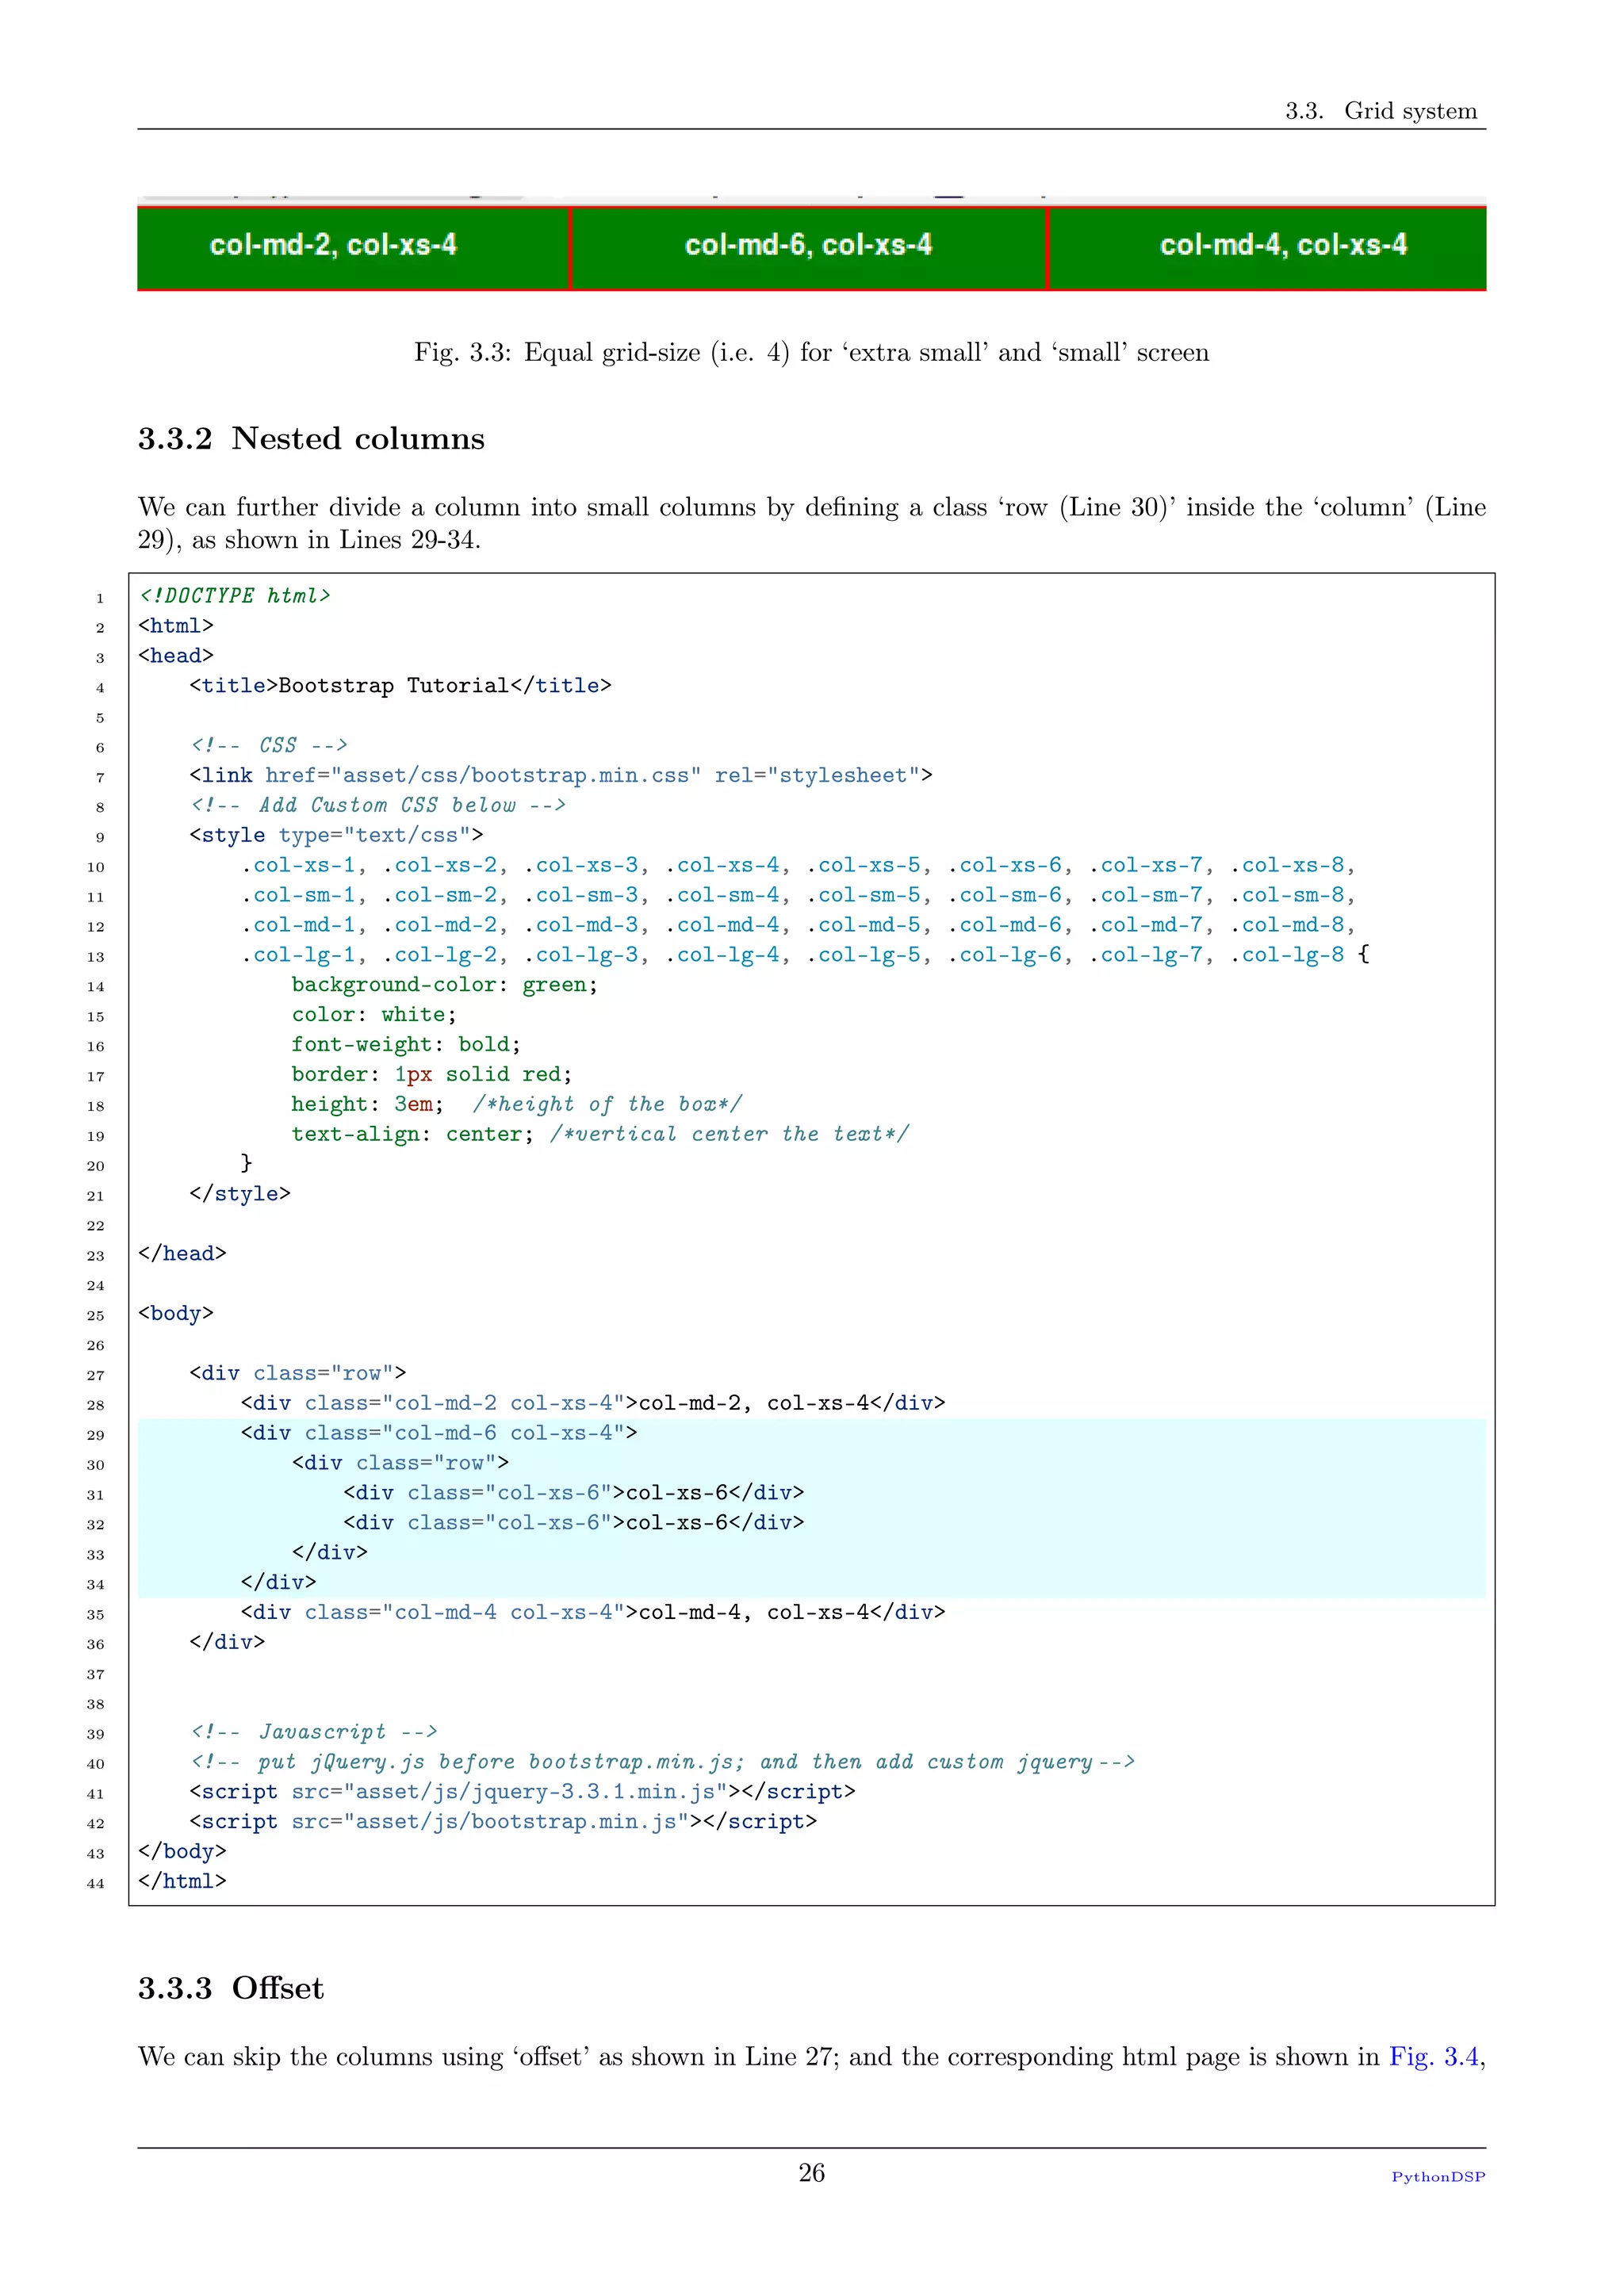Click the 'Fig. 3.4' cross-reference link

[x=1433, y=2057]
